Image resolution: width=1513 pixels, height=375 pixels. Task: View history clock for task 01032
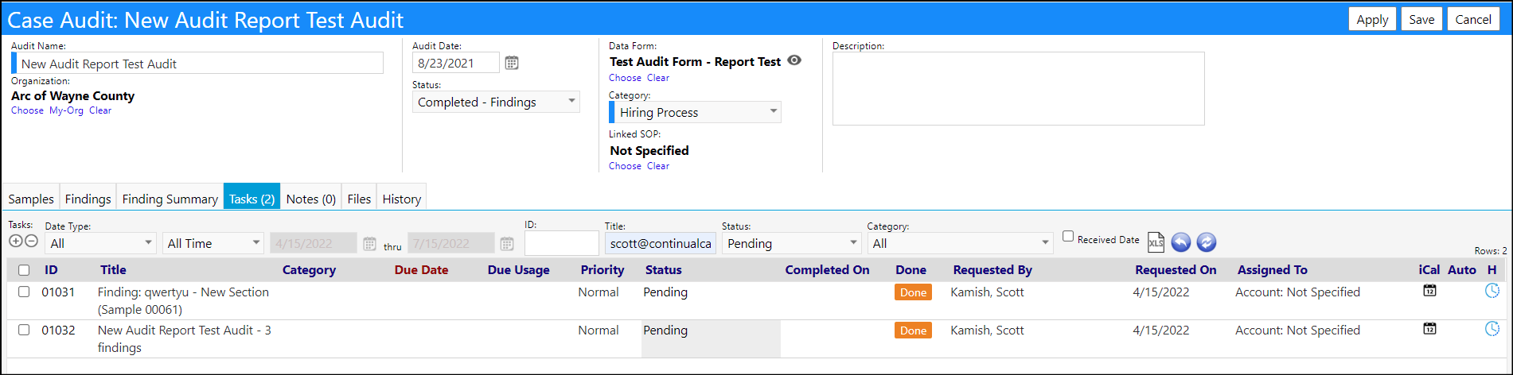[1492, 329]
